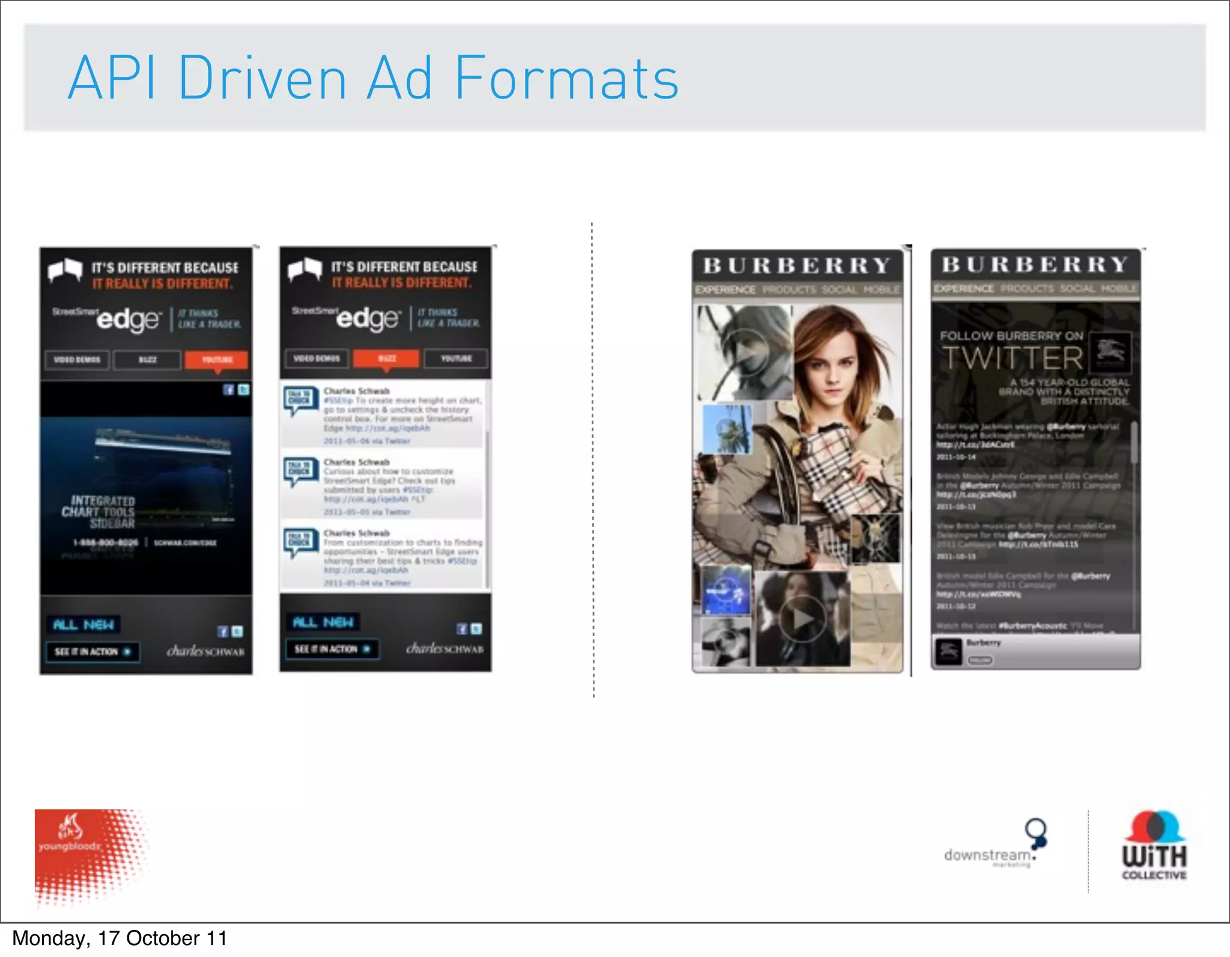
Task: Open PRODUCTS in the Burberry collage ad nav
Action: (x=789, y=290)
